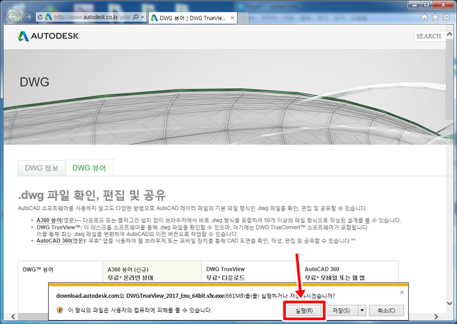The image size is (457, 324).
Task: Minimize the browser window
Action: click(x=415, y=5)
